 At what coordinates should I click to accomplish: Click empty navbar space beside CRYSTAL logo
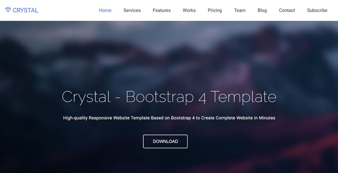point(68,10)
